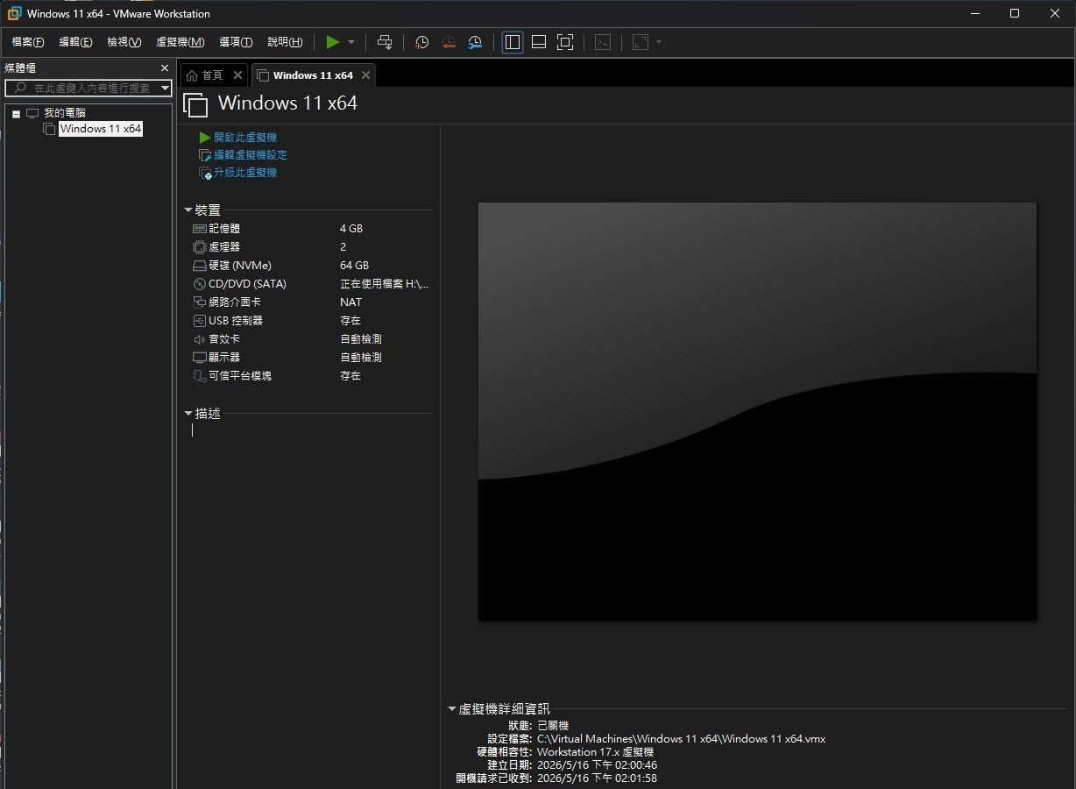
Task: Select the Windows 11 x64 tab
Action: (313, 75)
